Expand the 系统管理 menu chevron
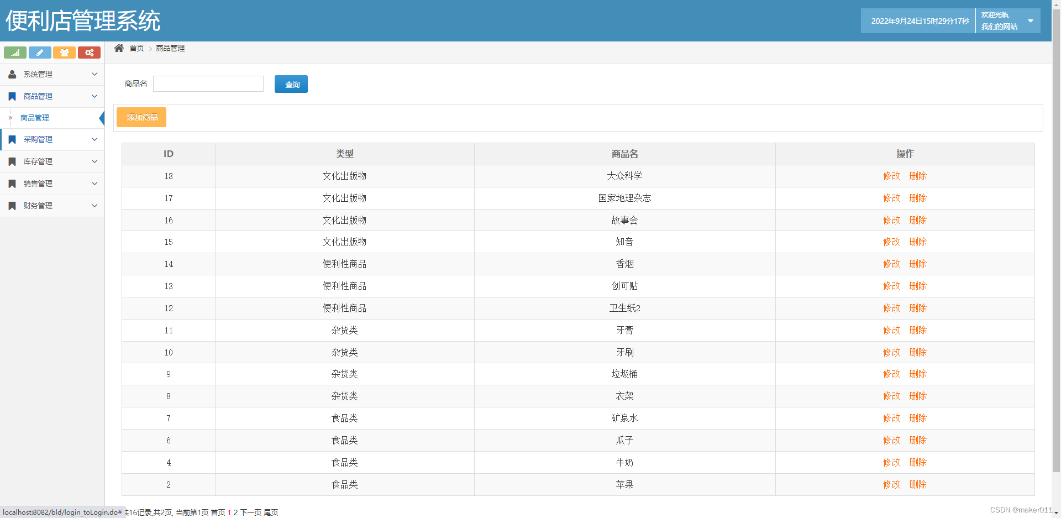 pyautogui.click(x=94, y=74)
